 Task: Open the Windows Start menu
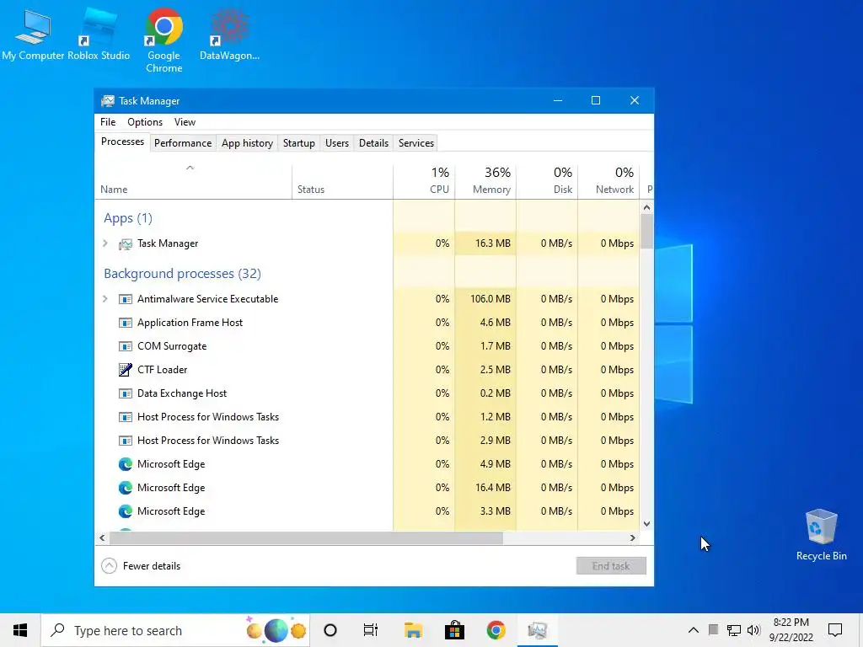coord(20,630)
